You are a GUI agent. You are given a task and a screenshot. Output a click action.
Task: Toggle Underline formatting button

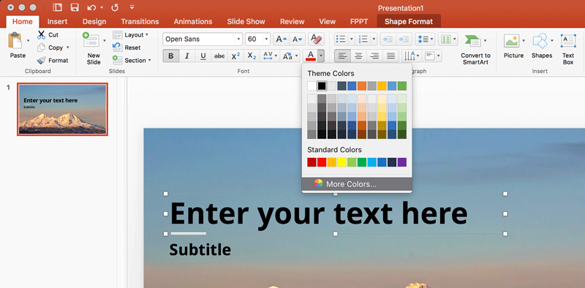pyautogui.click(x=203, y=56)
